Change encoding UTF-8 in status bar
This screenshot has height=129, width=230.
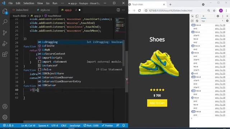pyautogui.click(x=55, y=125)
